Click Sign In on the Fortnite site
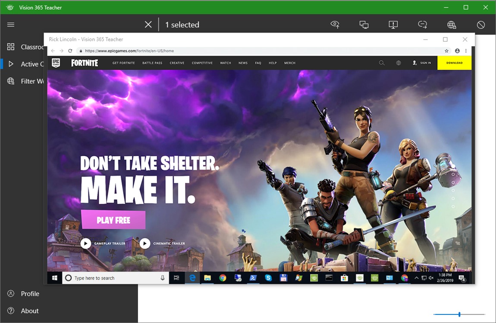The width and height of the screenshot is (496, 323). pyautogui.click(x=422, y=63)
